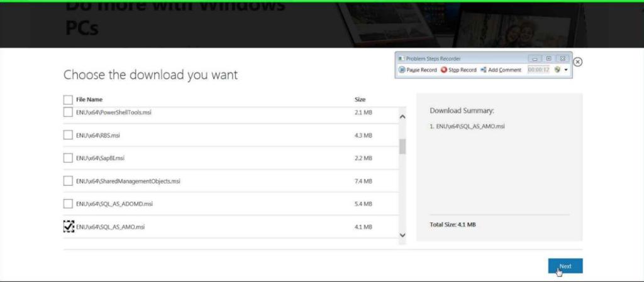Viewport: 644px width, 282px height.
Task: Click the Download Summary heading
Action: point(462,111)
